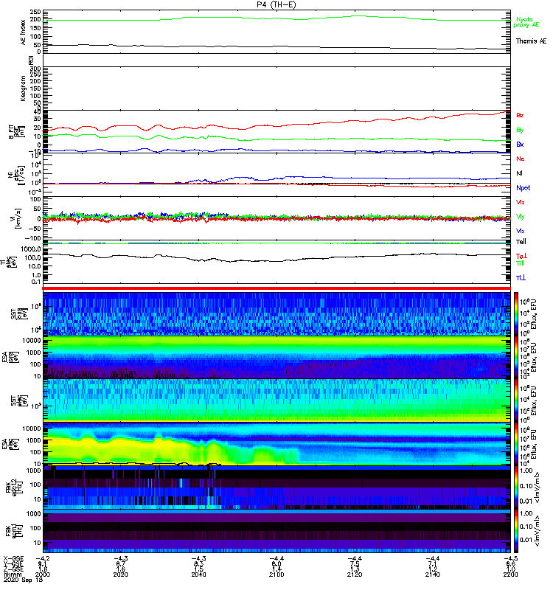This screenshot has width=553, height=590.
Task: Click the "1000.0" tick on temperature axis
Action: click(31, 249)
